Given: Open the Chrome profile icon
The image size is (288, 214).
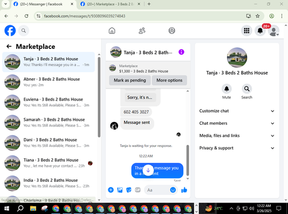Looking at the screenshot, I should (x=271, y=16).
